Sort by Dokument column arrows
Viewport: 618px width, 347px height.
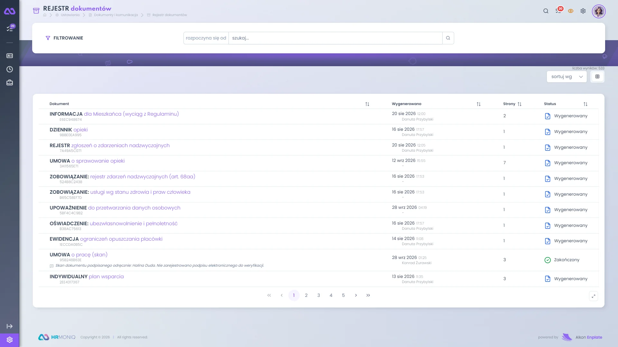tap(367, 104)
